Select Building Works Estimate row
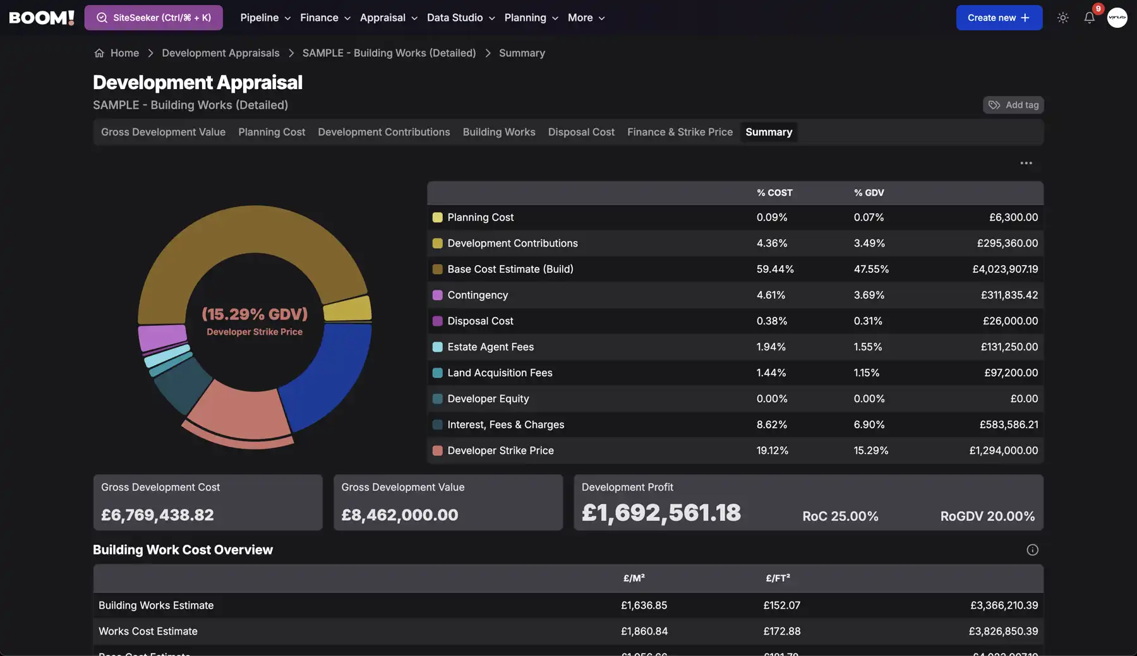 point(568,605)
